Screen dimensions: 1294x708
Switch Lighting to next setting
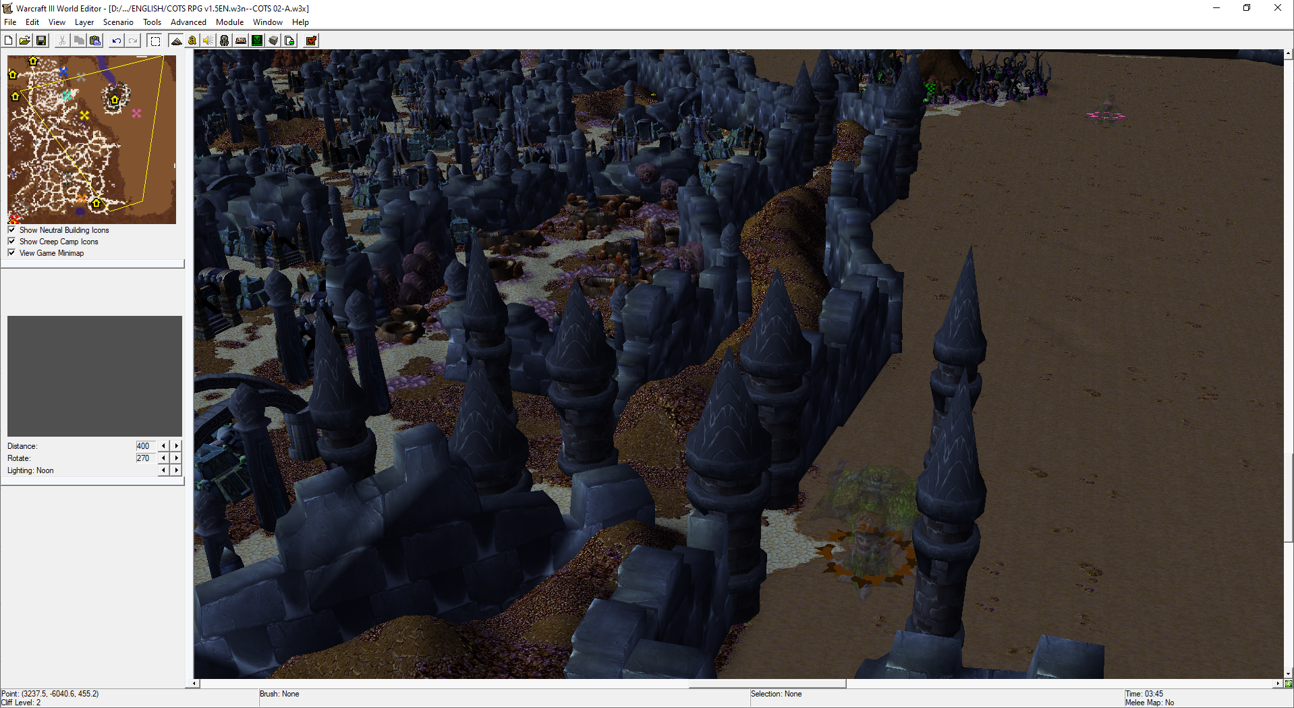click(177, 470)
